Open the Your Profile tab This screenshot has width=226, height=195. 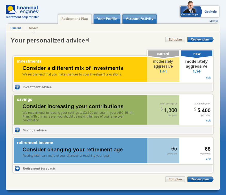click(x=107, y=19)
